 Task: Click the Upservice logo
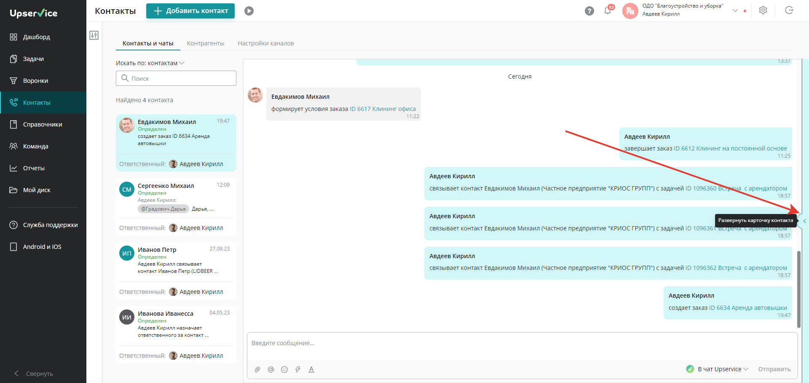pos(34,13)
